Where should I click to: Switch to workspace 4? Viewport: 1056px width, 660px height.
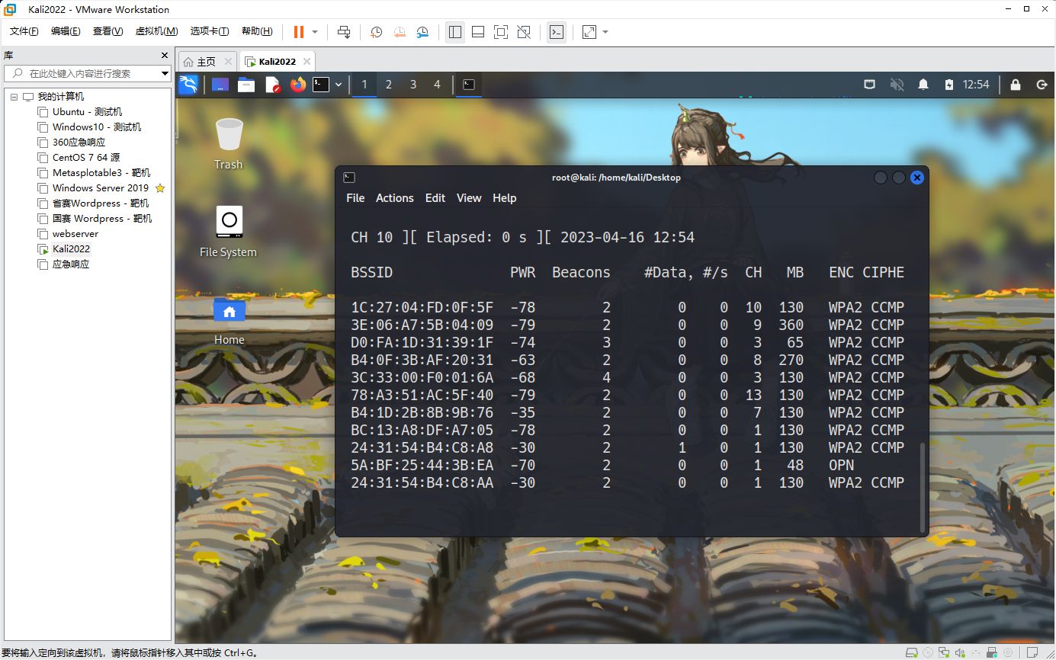click(x=437, y=85)
